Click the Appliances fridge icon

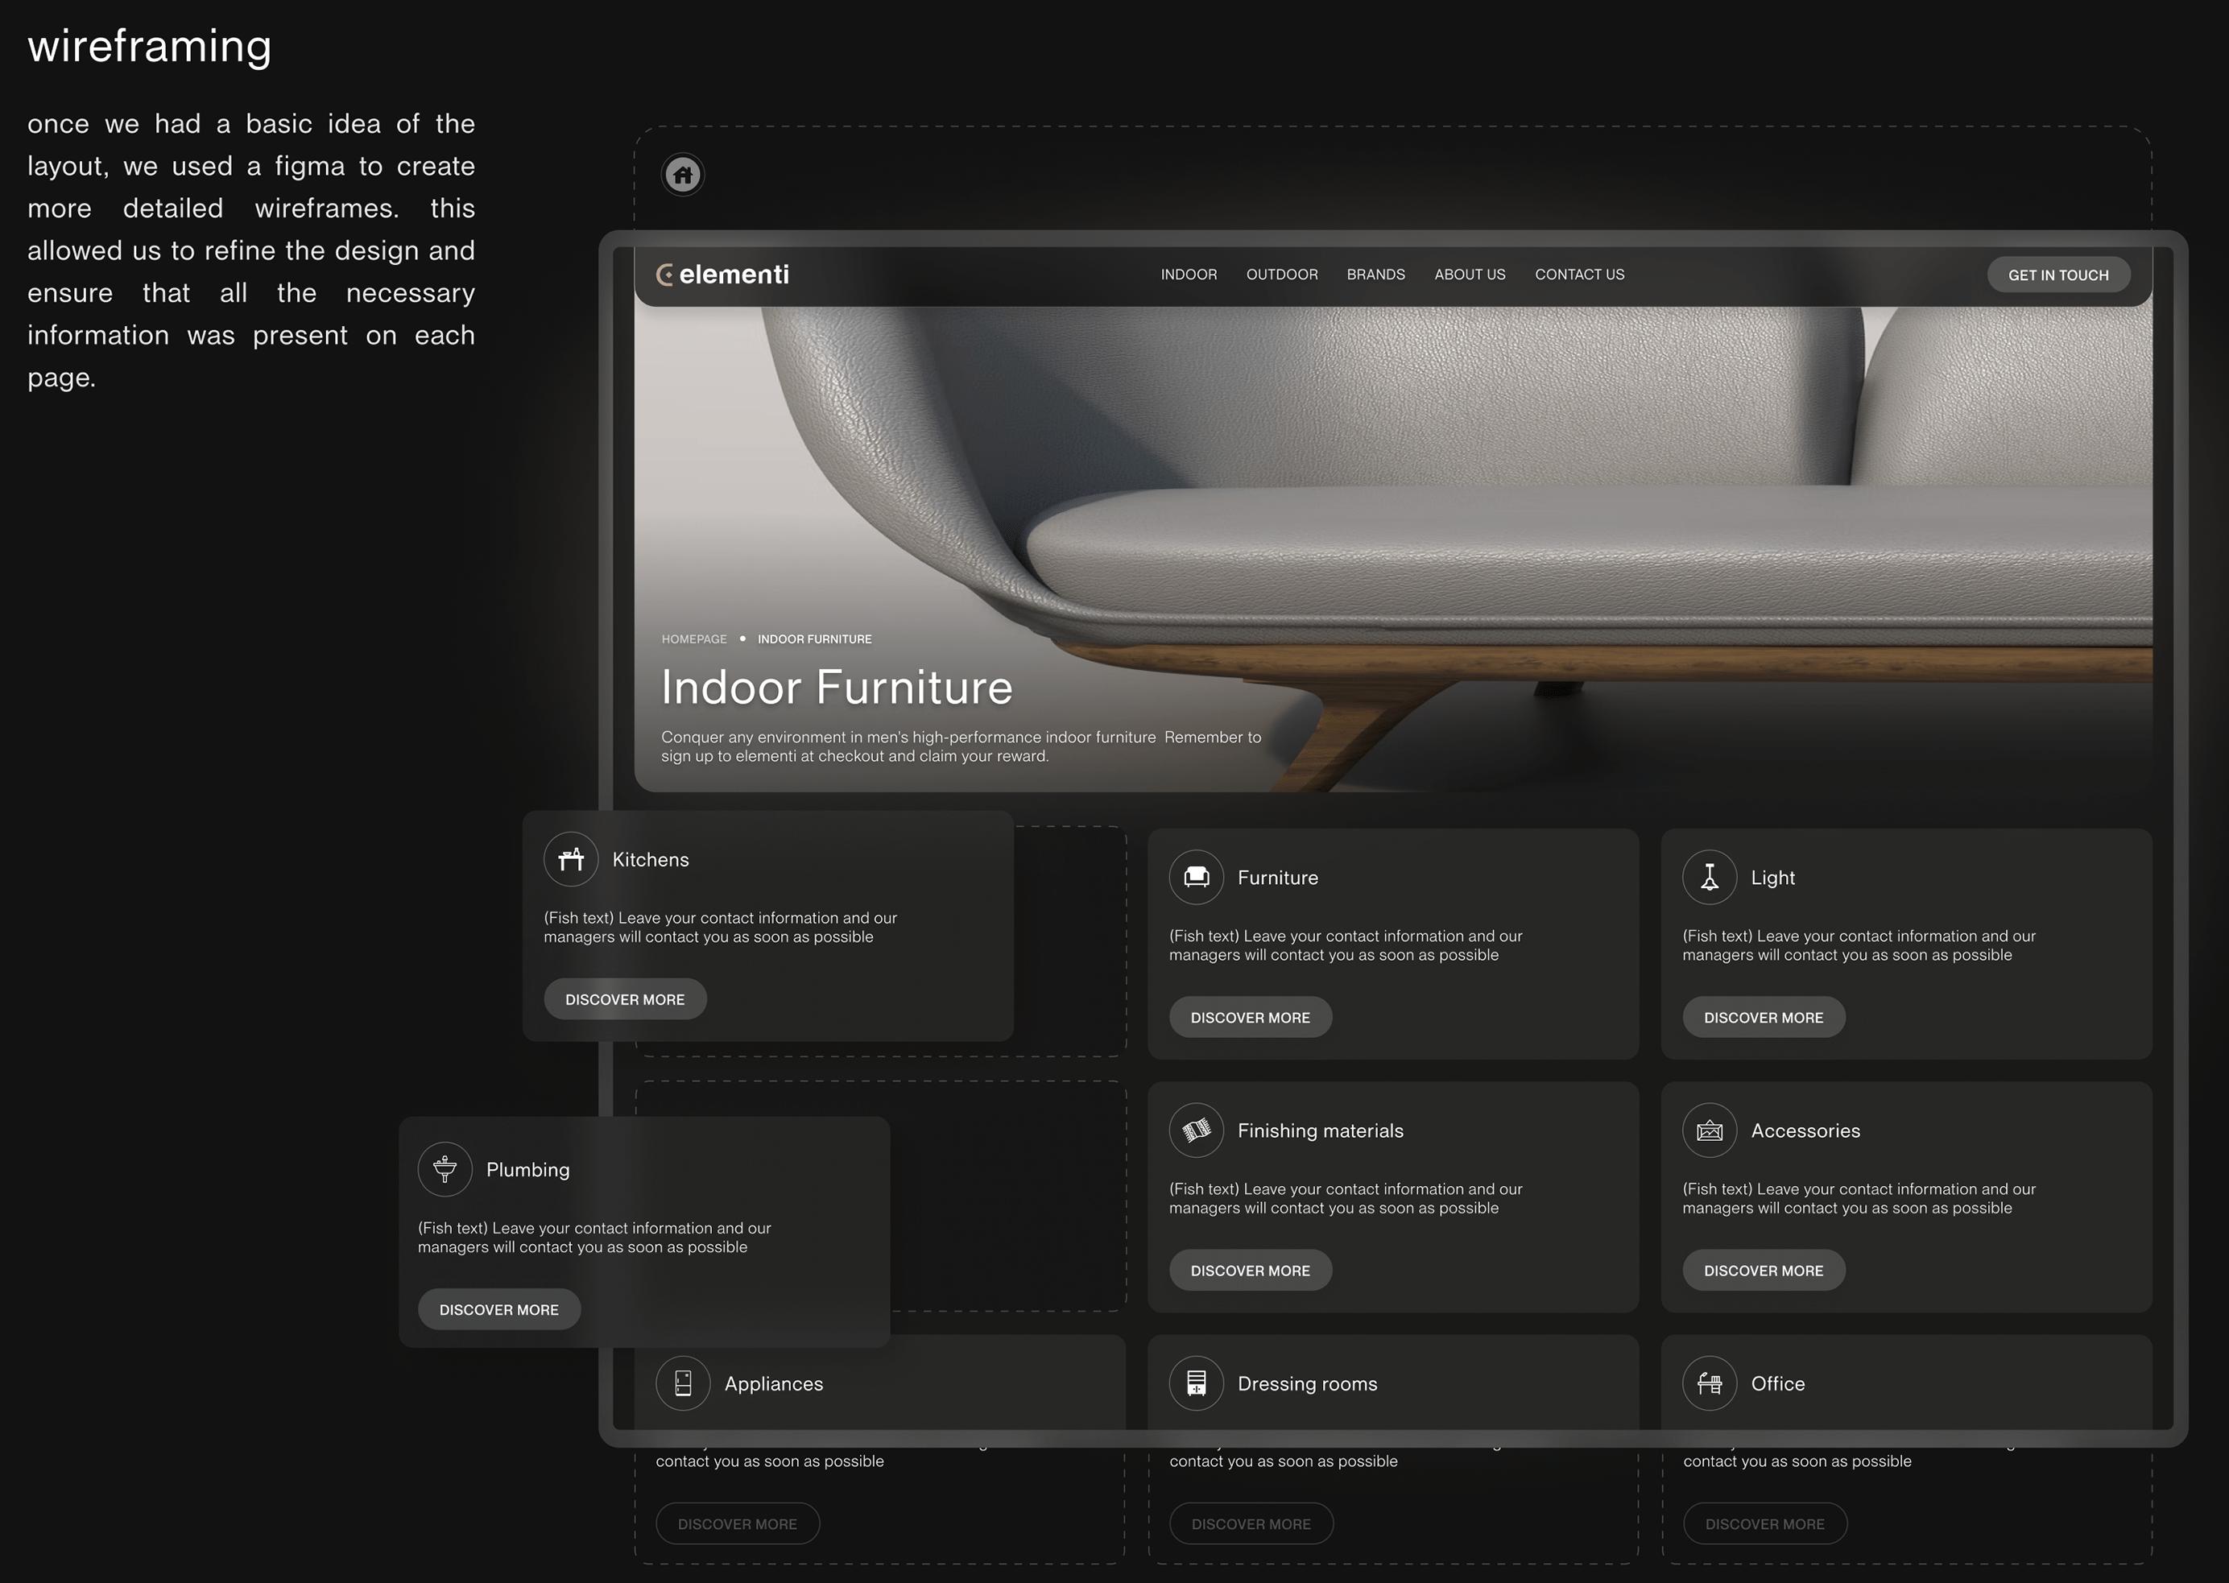click(683, 1383)
